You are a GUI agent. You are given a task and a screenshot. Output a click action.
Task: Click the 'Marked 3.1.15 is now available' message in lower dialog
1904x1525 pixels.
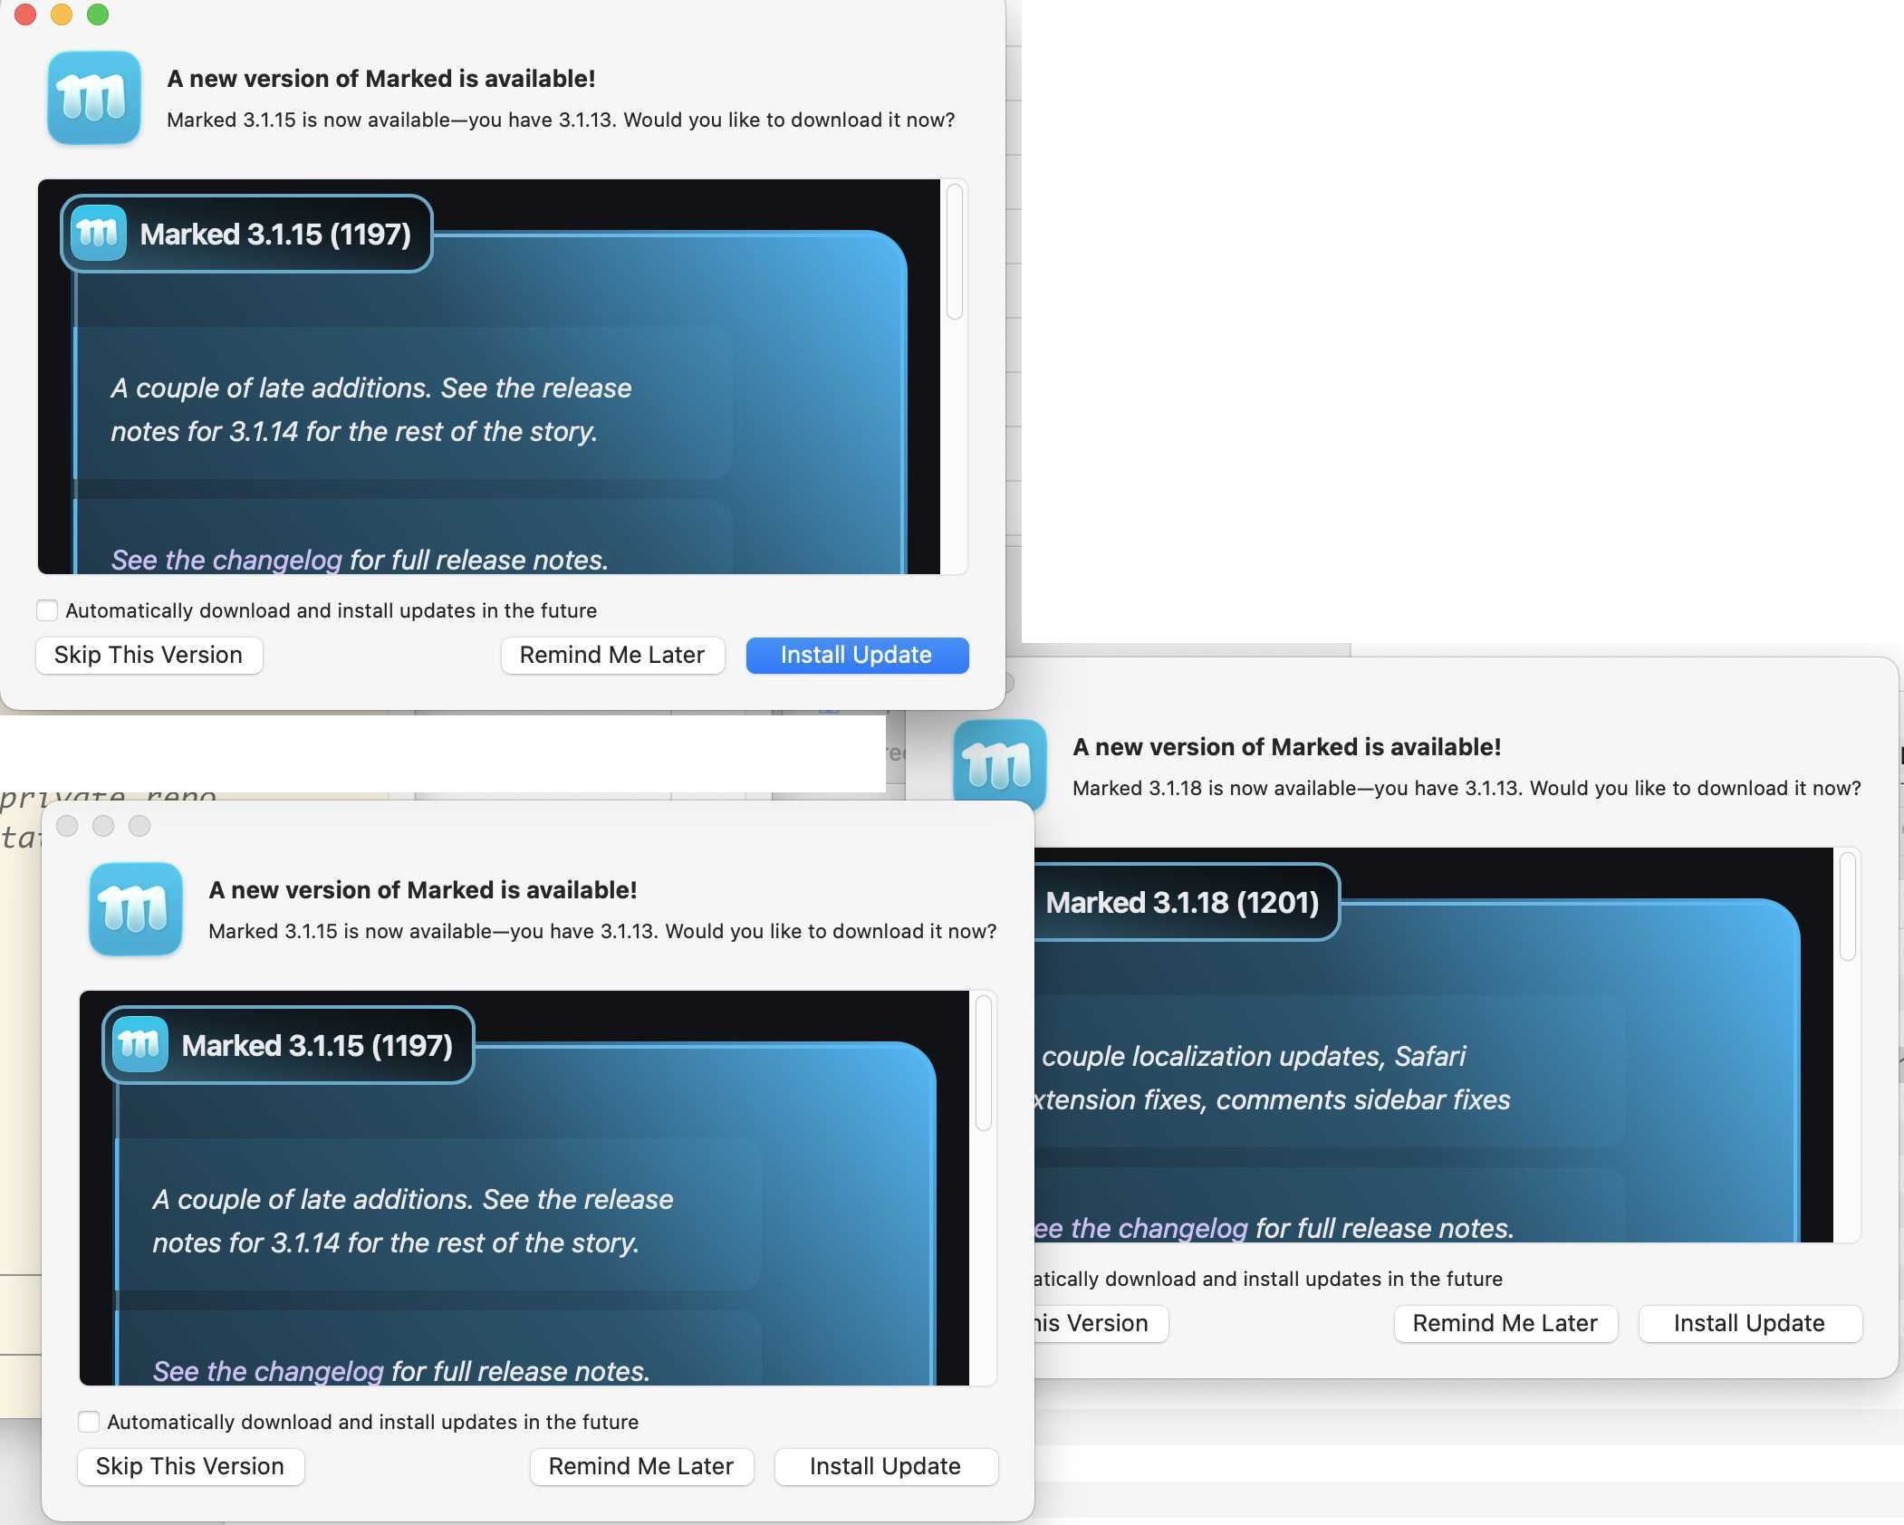click(x=602, y=931)
